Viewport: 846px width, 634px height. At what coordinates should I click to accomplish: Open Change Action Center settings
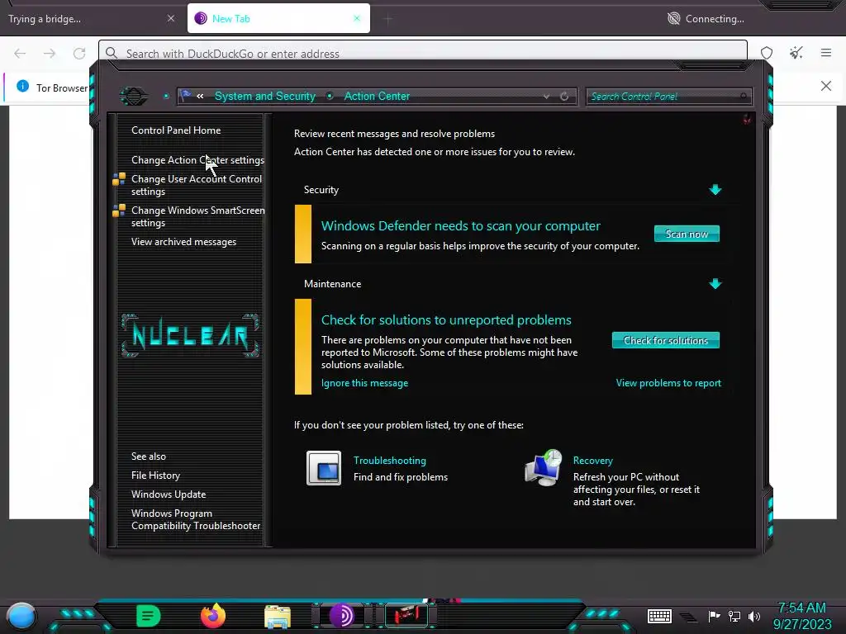pyautogui.click(x=197, y=160)
